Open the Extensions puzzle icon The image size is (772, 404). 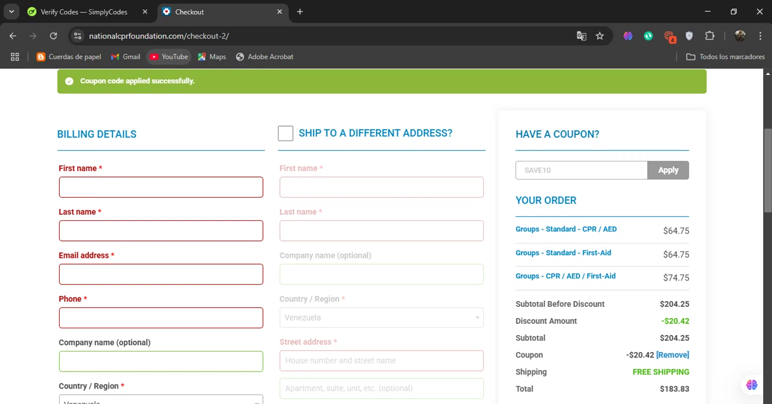tap(710, 36)
